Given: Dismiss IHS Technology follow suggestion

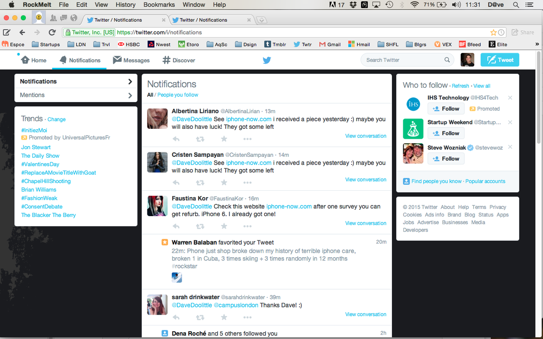Looking at the screenshot, I should [510, 98].
